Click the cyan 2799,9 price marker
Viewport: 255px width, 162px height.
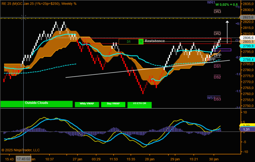[x=247, y=46]
